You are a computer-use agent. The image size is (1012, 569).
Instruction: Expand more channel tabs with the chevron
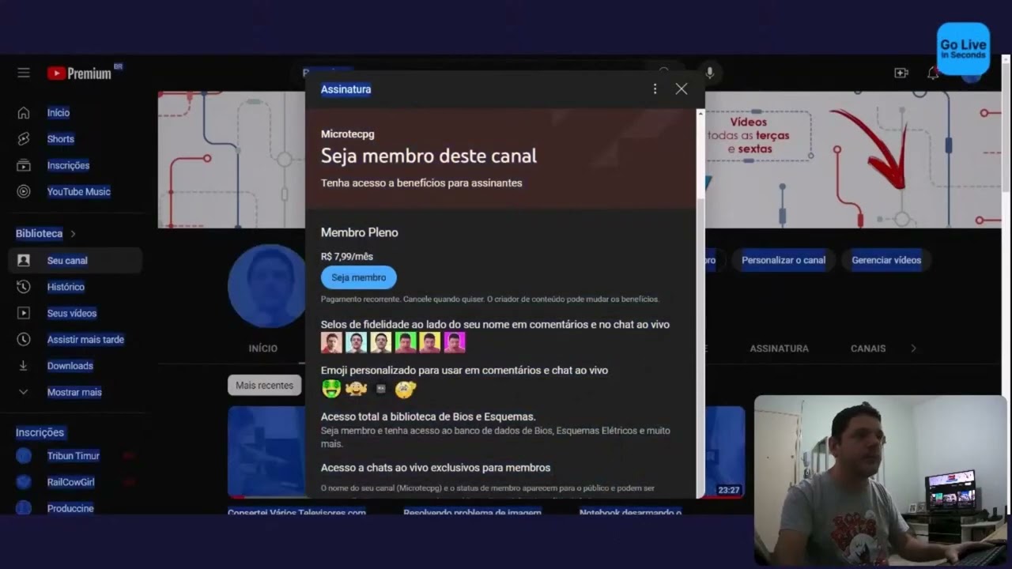point(914,349)
